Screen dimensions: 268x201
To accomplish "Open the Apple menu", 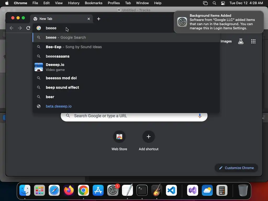I will pyautogui.click(x=7, y=3).
